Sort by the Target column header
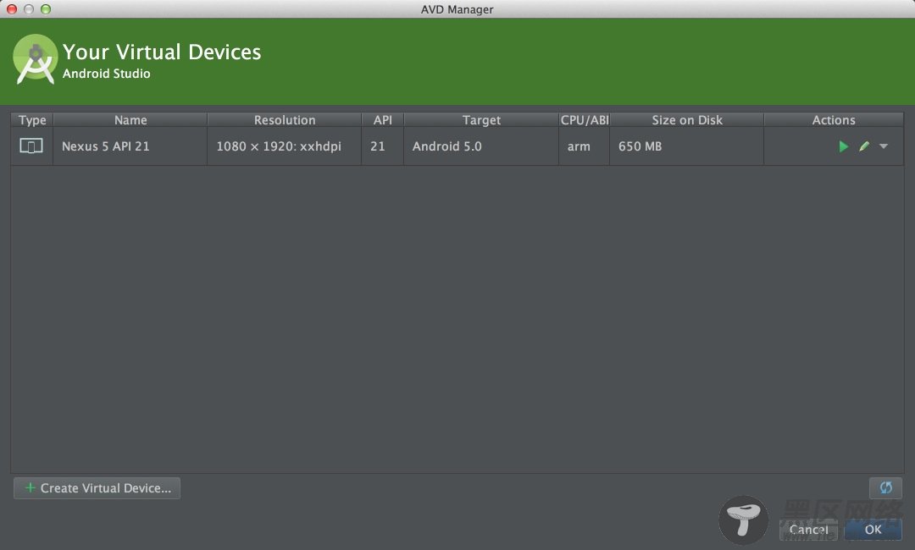Screen dimensions: 915x550 tap(481, 120)
